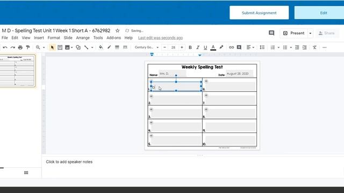Click the Present button

[294, 33]
